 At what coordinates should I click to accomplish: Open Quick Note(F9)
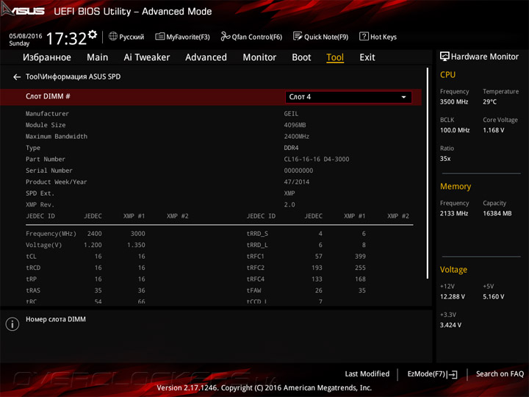coord(320,37)
